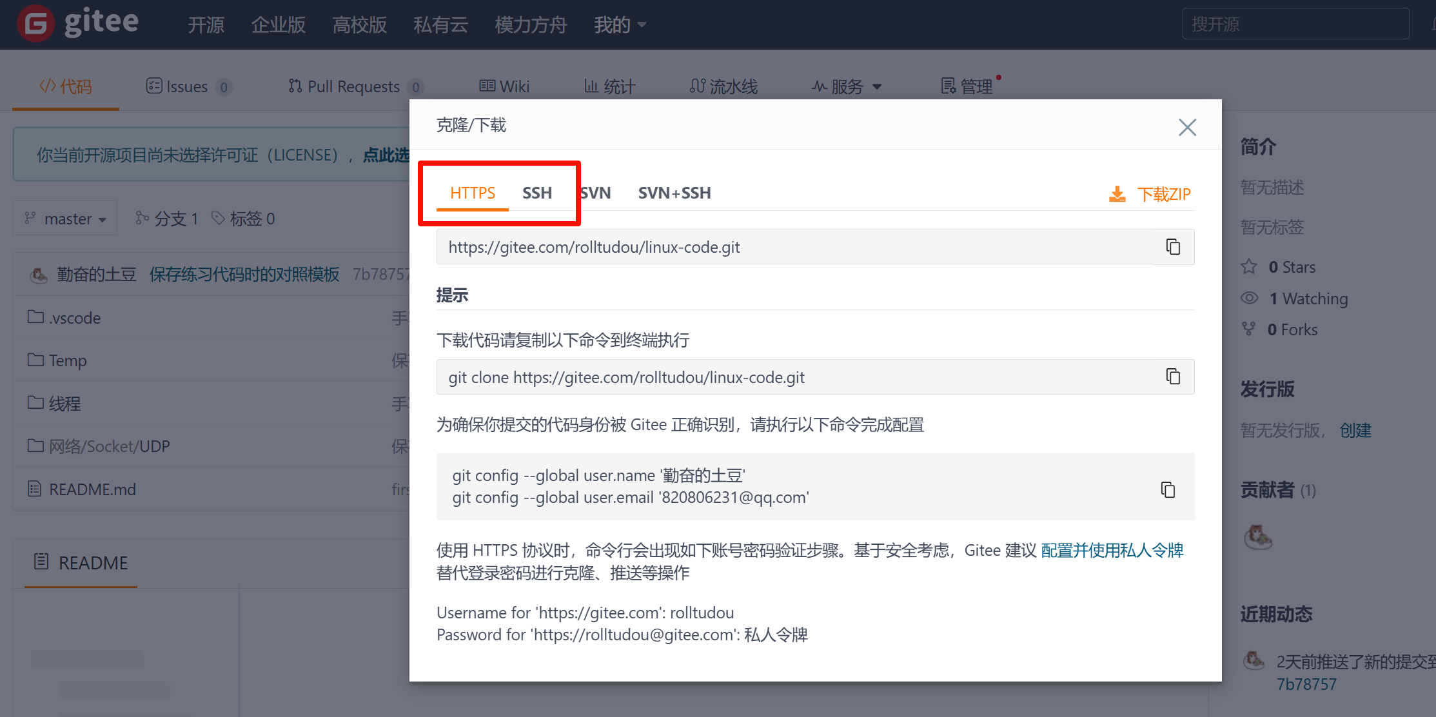Switch to the Issues tab
The height and width of the screenshot is (717, 1436).
188,86
